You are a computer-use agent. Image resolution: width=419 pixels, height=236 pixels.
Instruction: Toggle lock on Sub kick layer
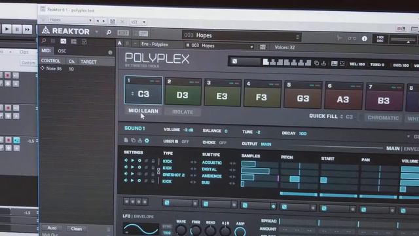coord(153,181)
